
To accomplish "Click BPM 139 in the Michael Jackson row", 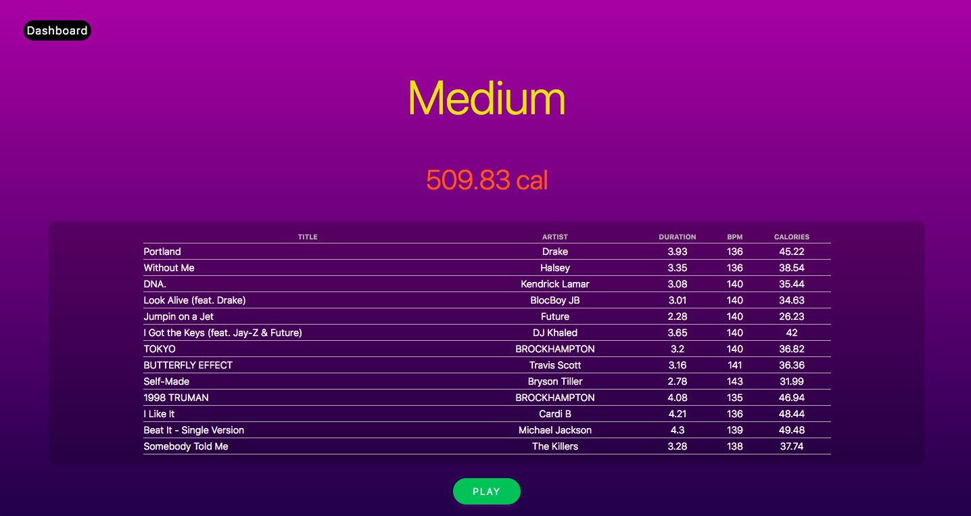I will [735, 430].
